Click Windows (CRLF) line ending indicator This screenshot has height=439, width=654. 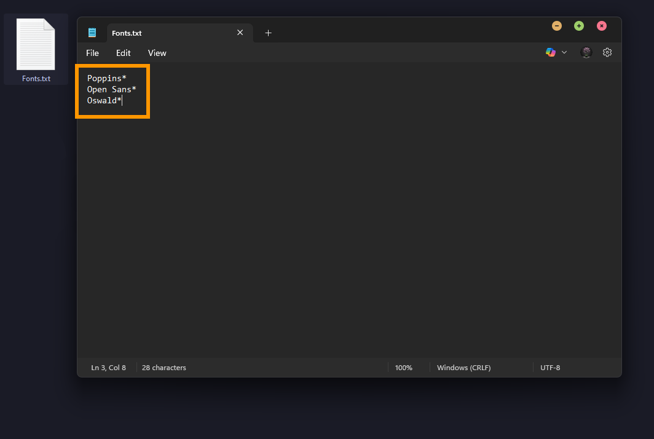coord(464,368)
